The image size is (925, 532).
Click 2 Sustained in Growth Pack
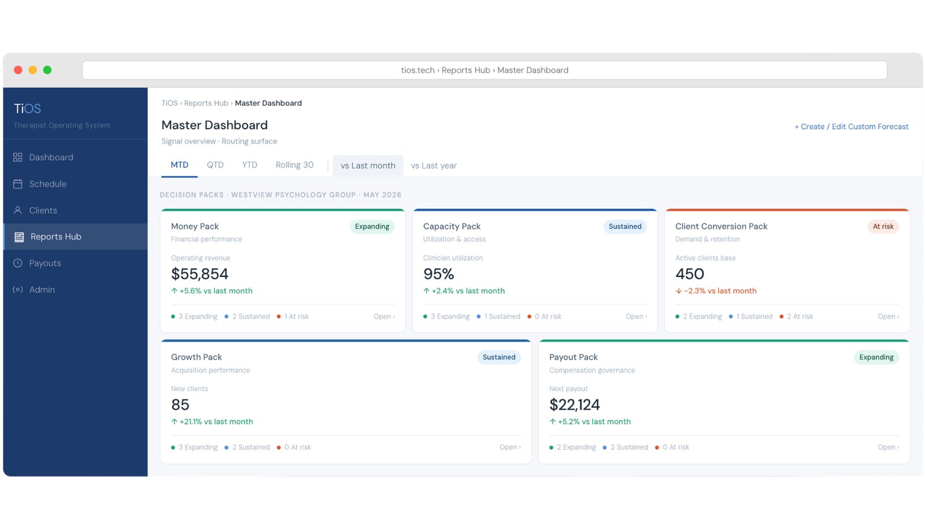point(247,447)
